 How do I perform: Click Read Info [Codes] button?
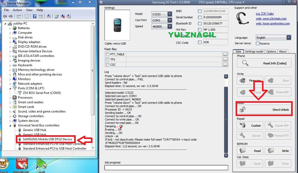264,63
